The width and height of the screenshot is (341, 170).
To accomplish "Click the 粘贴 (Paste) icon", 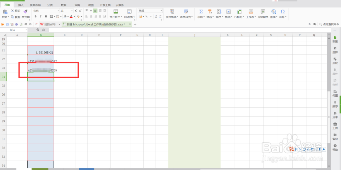I will [5, 12].
